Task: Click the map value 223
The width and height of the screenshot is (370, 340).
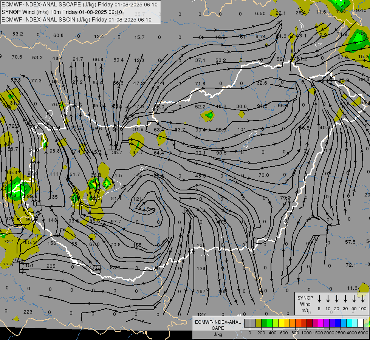Action: 28,312
